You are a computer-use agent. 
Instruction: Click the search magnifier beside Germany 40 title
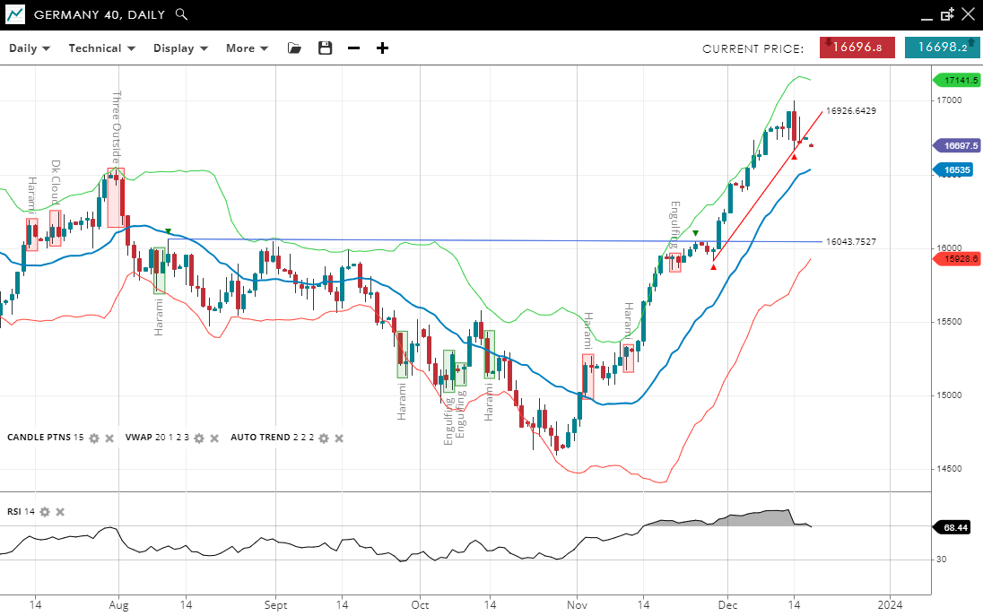(x=181, y=14)
